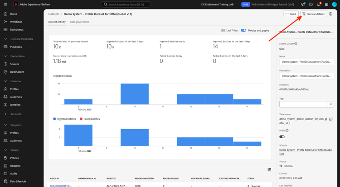Open the user profile avatar
Screen dimensions: 340x187
coord(335,5)
